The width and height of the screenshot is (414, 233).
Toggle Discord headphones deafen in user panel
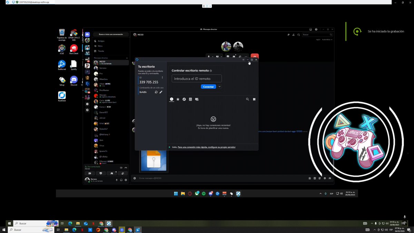121,180
